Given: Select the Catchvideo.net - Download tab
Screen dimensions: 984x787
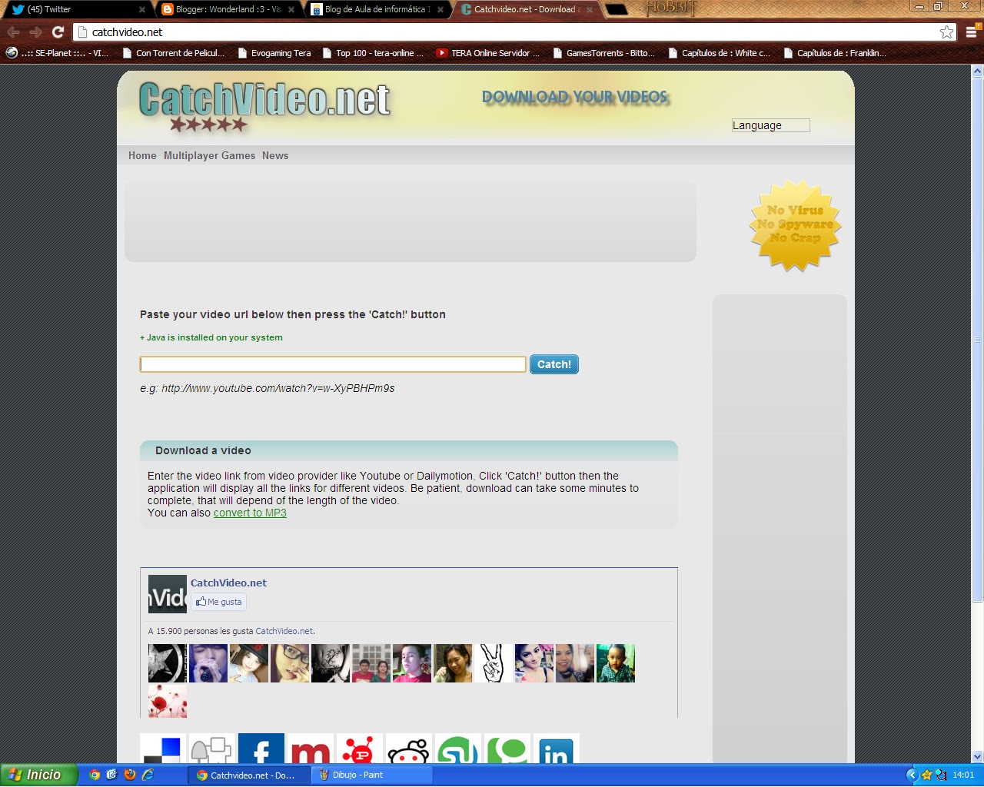Looking at the screenshot, I should pos(527,9).
